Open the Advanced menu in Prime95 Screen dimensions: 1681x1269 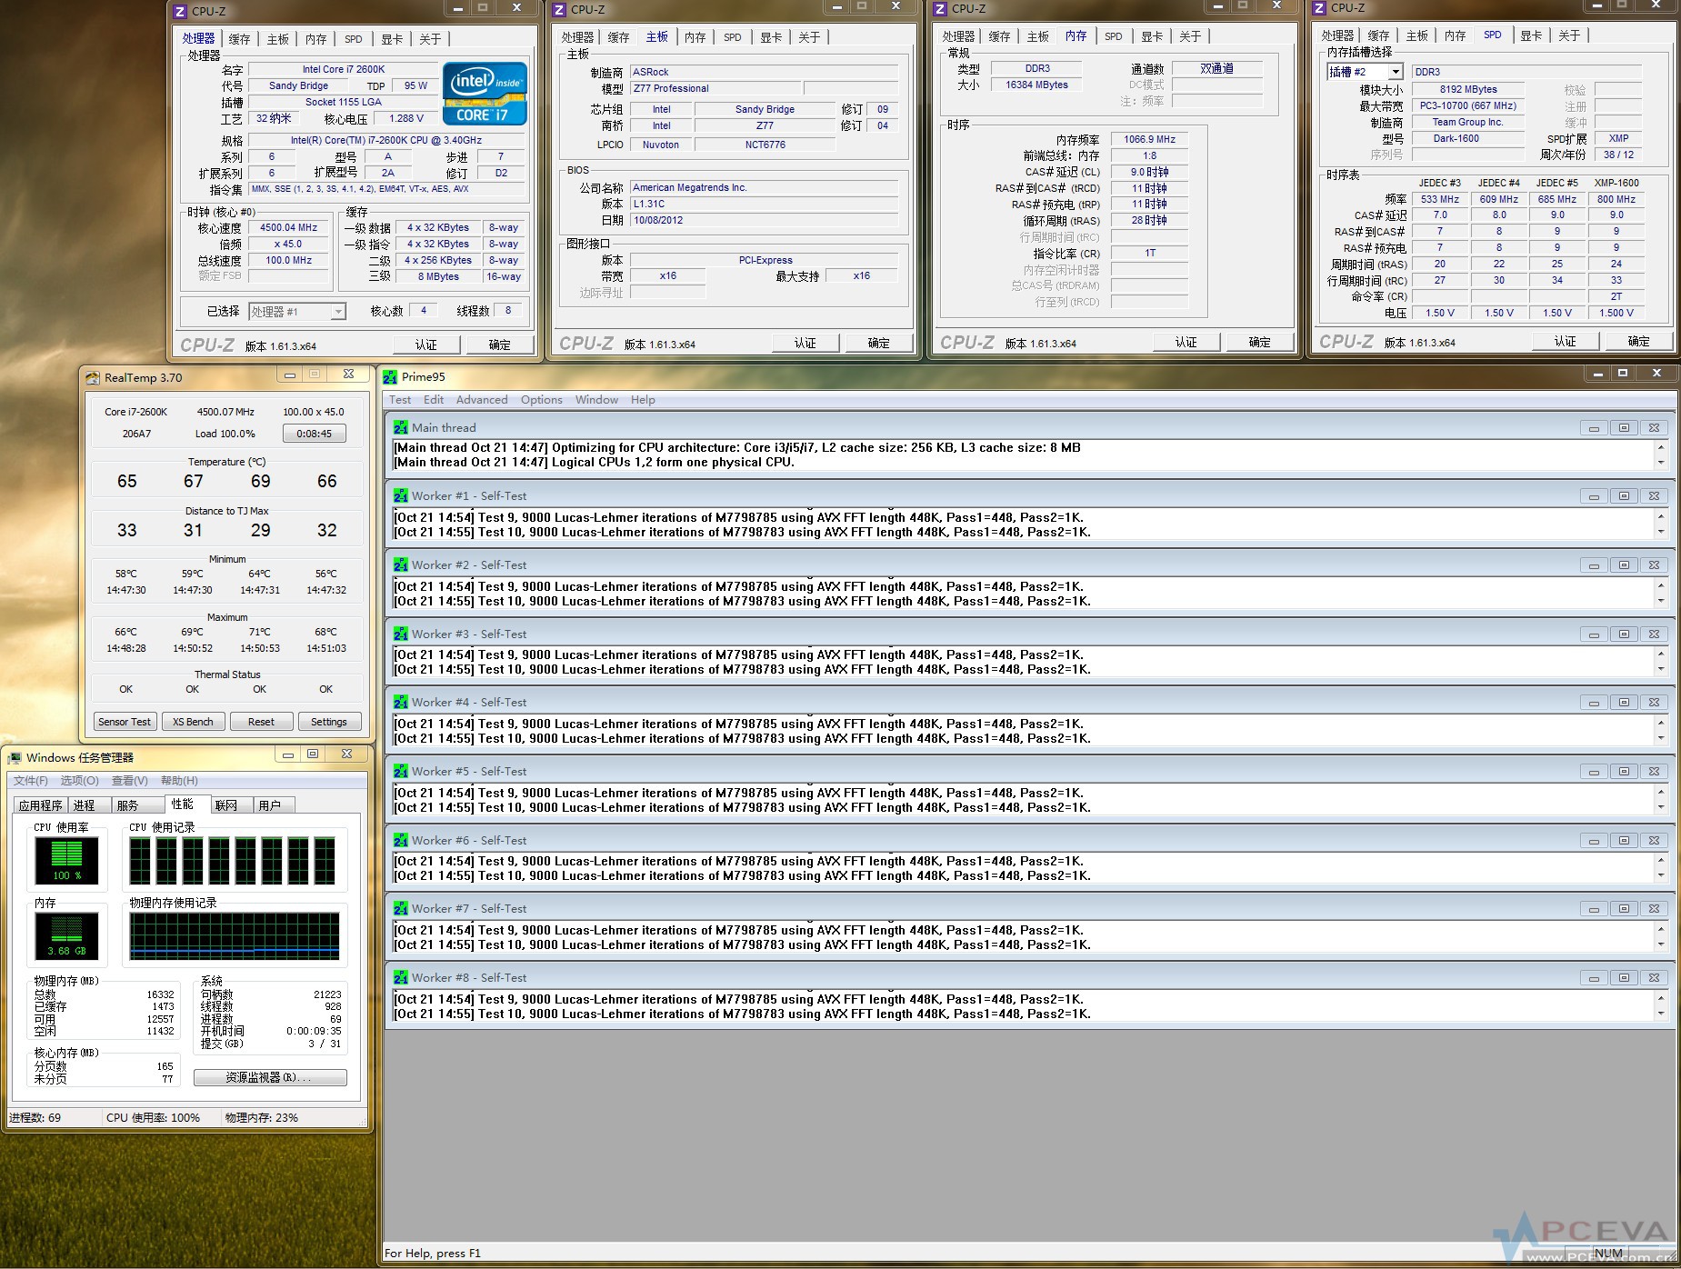tap(481, 400)
